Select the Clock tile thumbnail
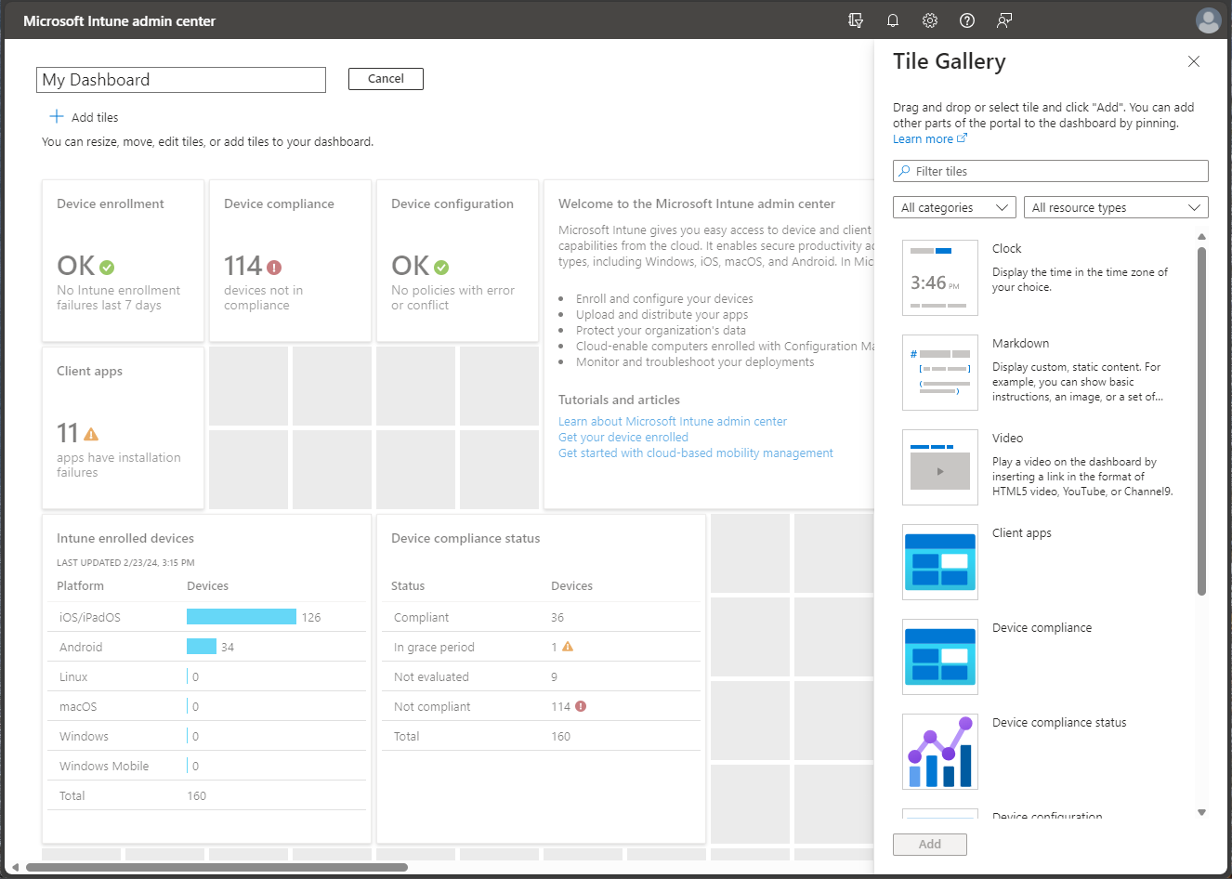The image size is (1232, 879). point(940,278)
